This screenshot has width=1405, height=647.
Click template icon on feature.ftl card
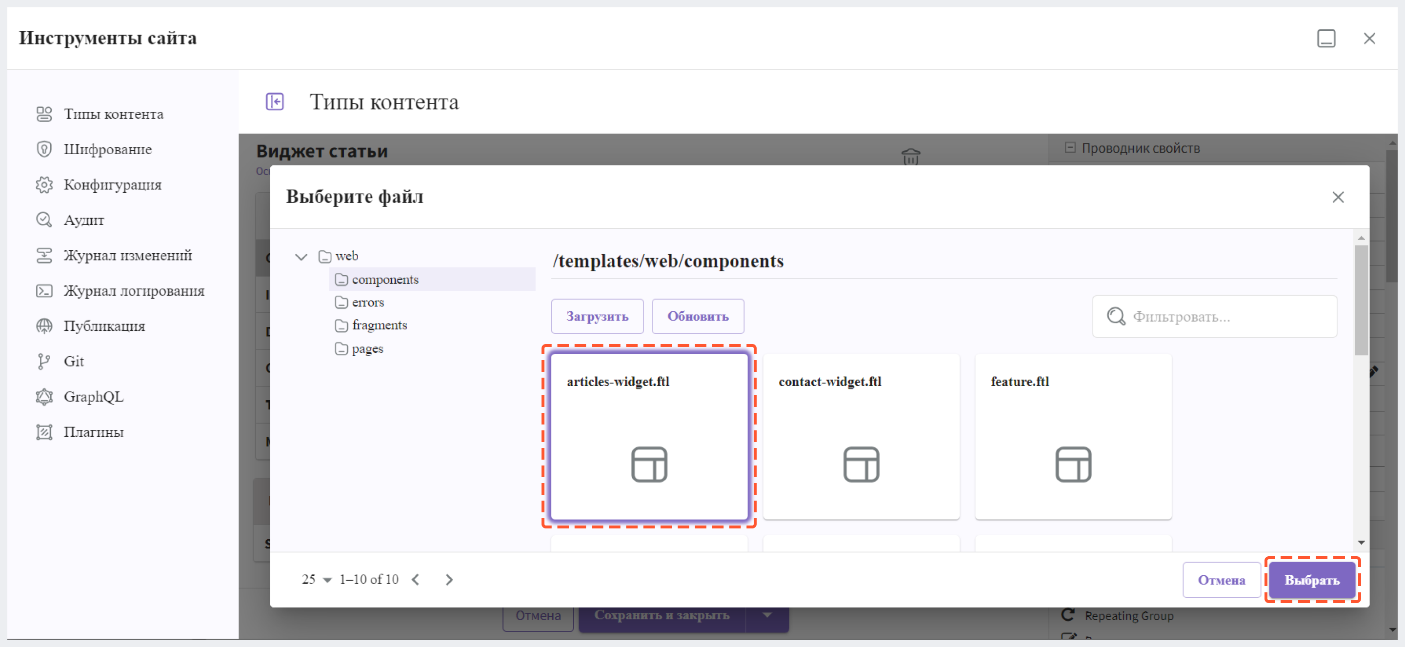1073,464
